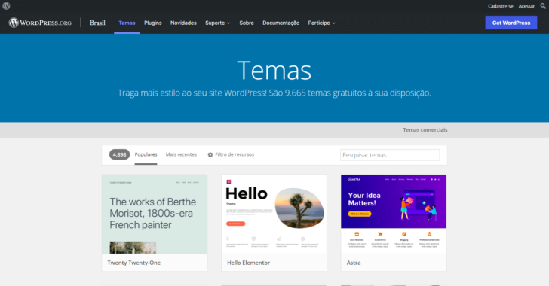Open the search magnifier icon in the top bar
This screenshot has height=286, width=549.
coord(543,6)
